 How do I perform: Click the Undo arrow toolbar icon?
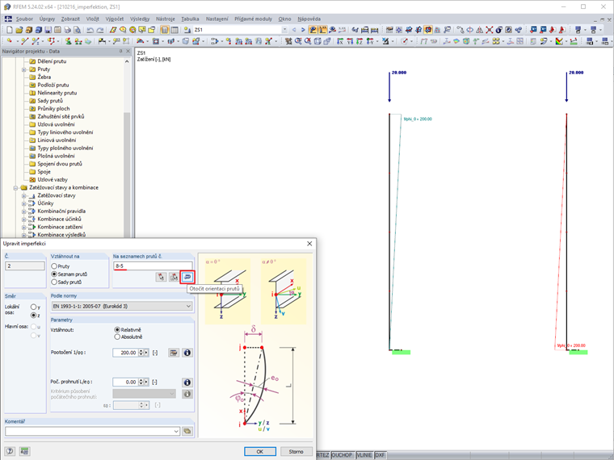pos(90,30)
